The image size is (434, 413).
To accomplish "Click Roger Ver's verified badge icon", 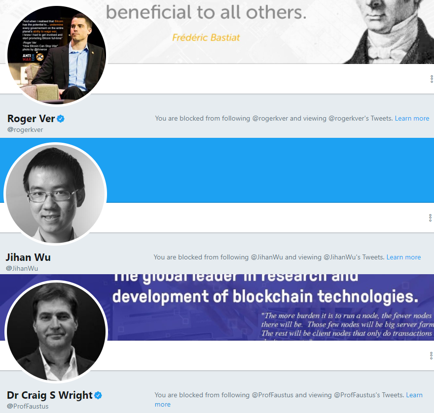I will (61, 119).
